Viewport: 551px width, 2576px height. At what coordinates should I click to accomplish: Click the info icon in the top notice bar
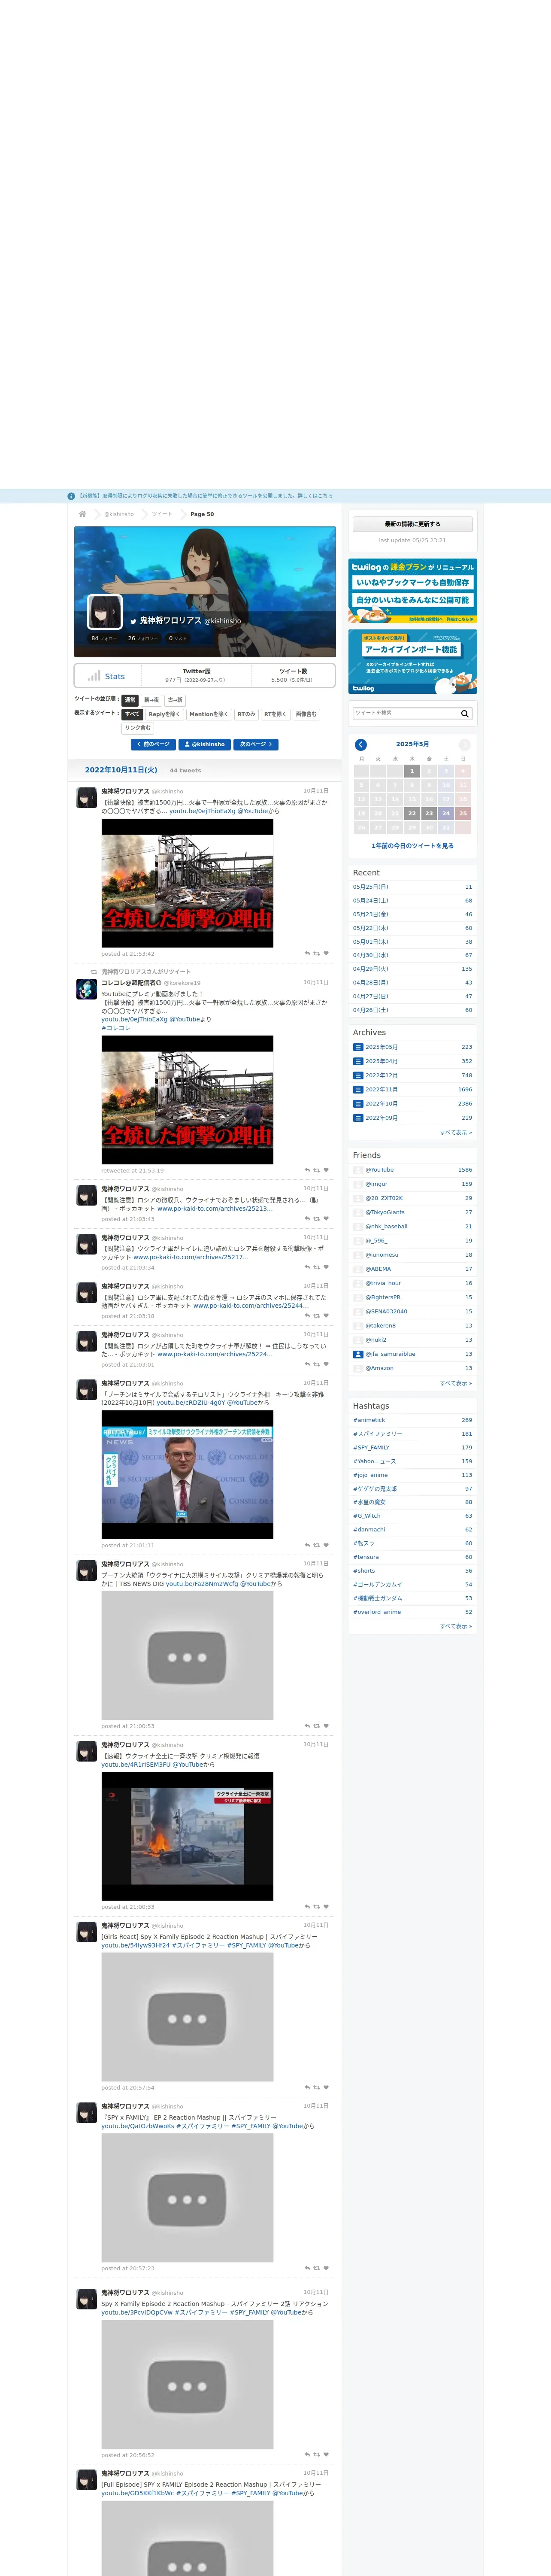(71, 496)
